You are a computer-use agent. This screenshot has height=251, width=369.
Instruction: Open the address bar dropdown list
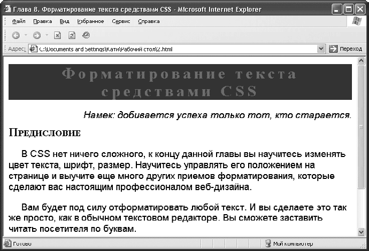(321, 49)
